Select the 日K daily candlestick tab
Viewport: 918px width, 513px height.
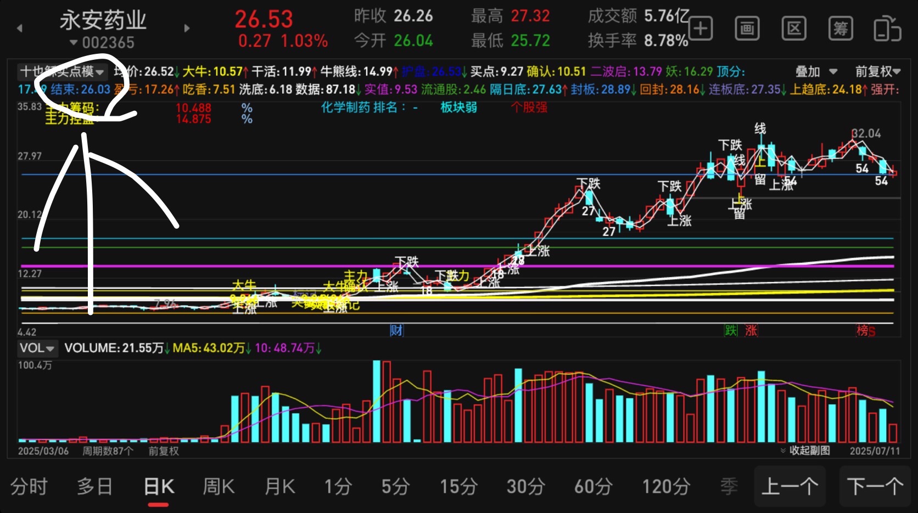159,487
